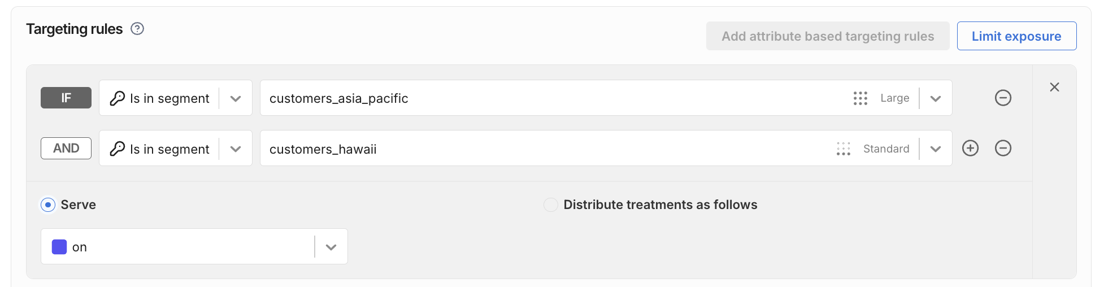Add another condition with the plus icon
This screenshot has width=1104, height=287.
(x=970, y=149)
